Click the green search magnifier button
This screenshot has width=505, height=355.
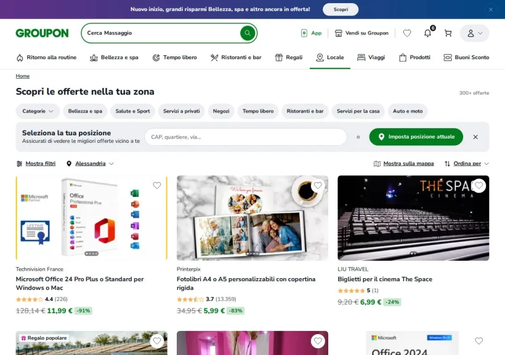click(x=248, y=33)
